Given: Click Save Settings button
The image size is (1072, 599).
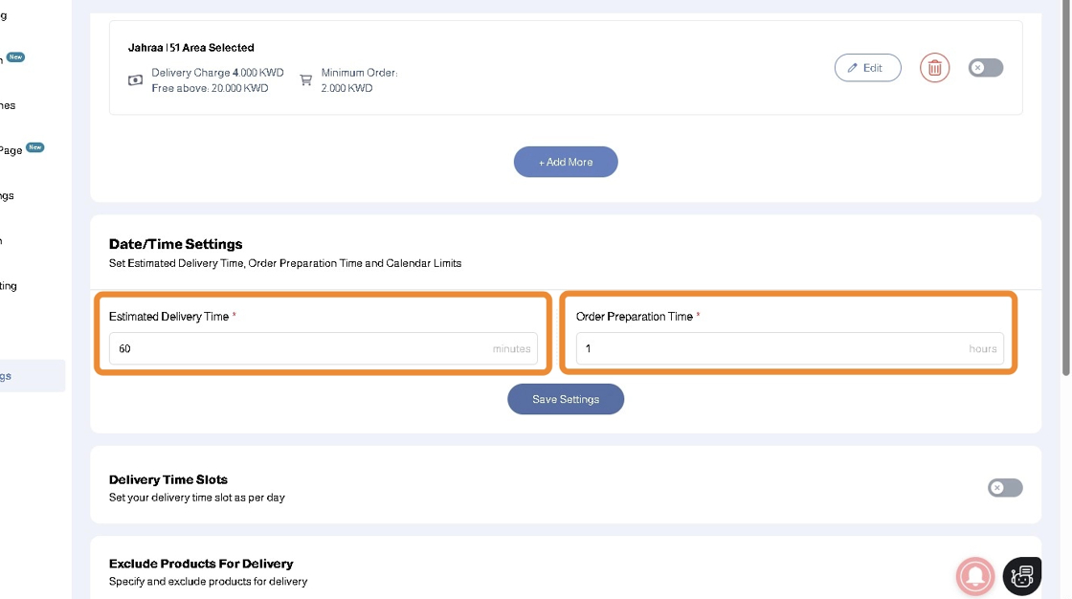Looking at the screenshot, I should (x=566, y=399).
